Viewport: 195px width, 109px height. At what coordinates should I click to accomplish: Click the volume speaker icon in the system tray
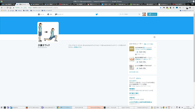pyautogui.click(x=179, y=107)
